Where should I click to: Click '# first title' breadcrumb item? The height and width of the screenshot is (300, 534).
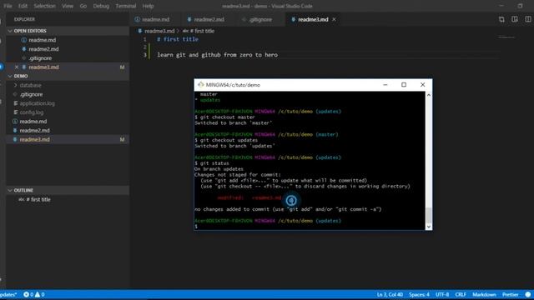point(202,31)
